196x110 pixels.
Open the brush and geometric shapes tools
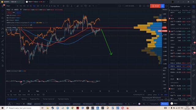[3, 21]
